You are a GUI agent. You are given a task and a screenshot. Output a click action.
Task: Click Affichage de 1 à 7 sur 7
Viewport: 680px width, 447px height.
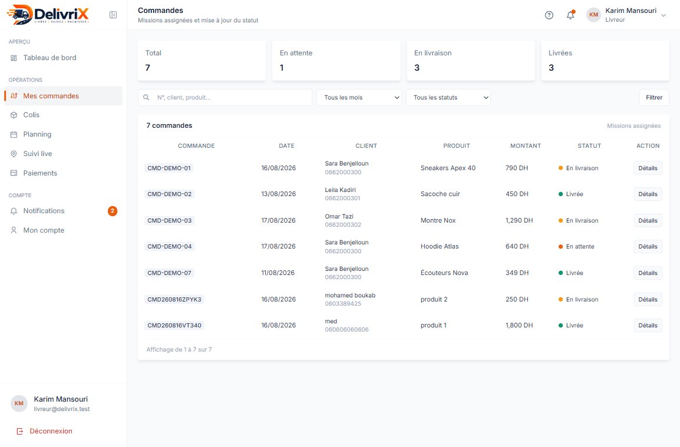pyautogui.click(x=179, y=350)
